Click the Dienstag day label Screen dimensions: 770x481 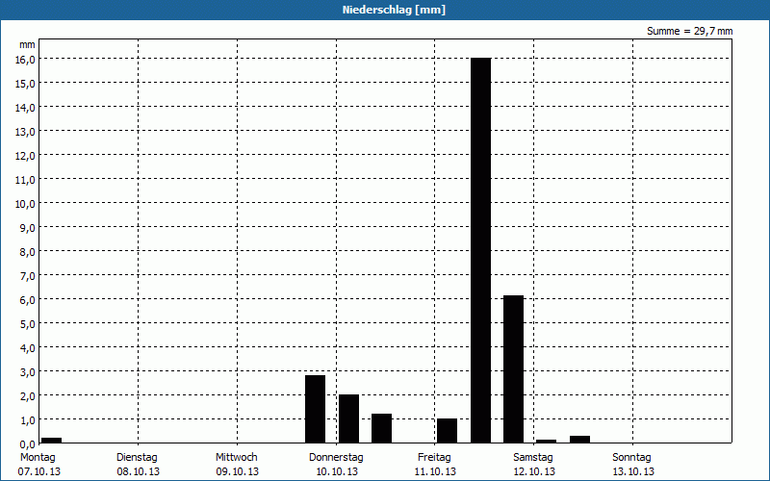(x=137, y=458)
